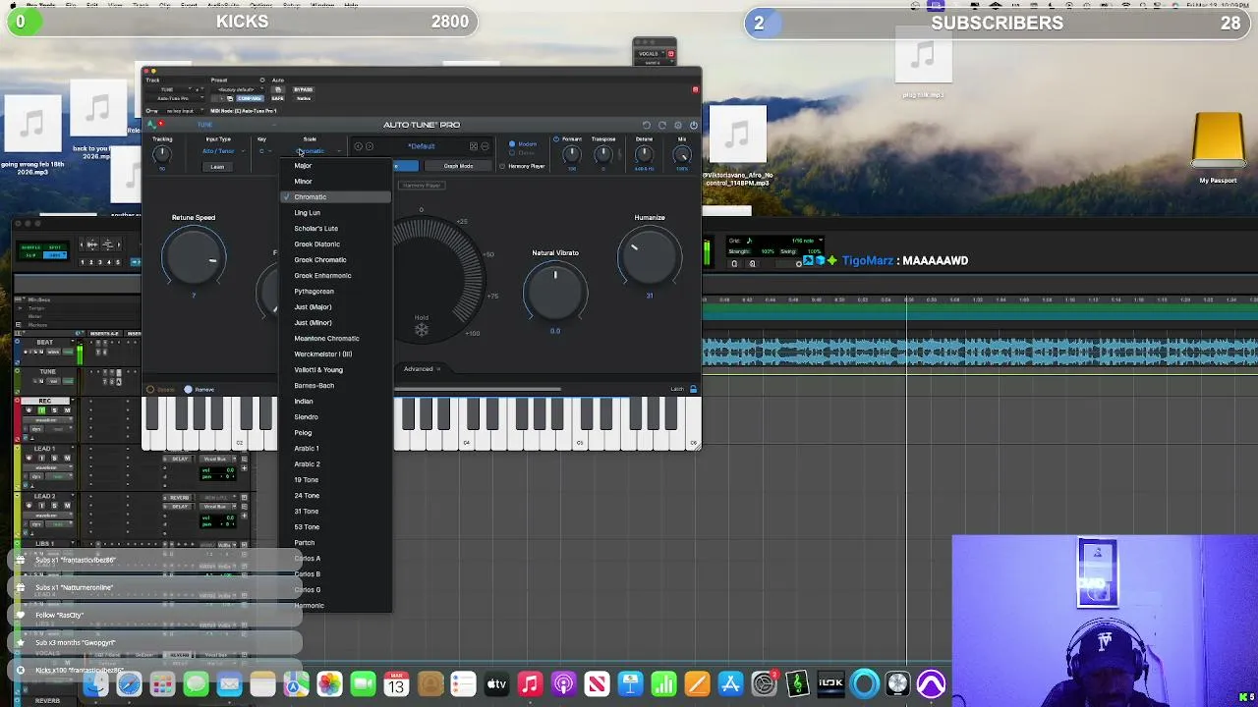Expand the Advanced section
The height and width of the screenshot is (707, 1258).
[x=423, y=369]
